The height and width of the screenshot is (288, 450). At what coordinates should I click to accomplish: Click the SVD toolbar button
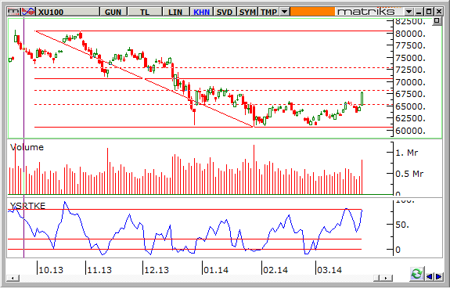coord(225,12)
